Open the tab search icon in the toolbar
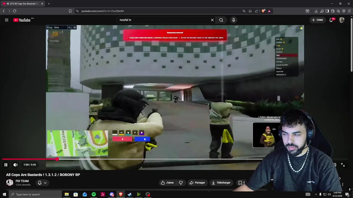Viewport: 353px width, 198px height. point(307,11)
